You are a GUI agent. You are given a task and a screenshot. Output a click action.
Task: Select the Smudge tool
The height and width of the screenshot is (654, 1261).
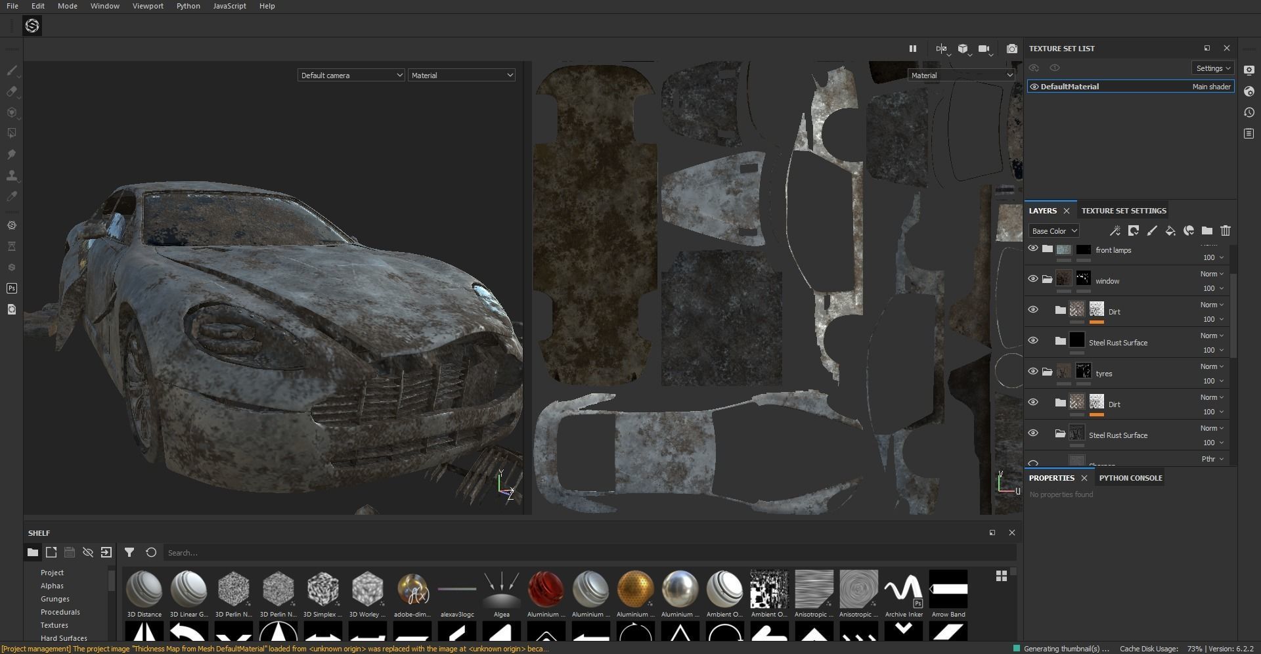coord(12,154)
